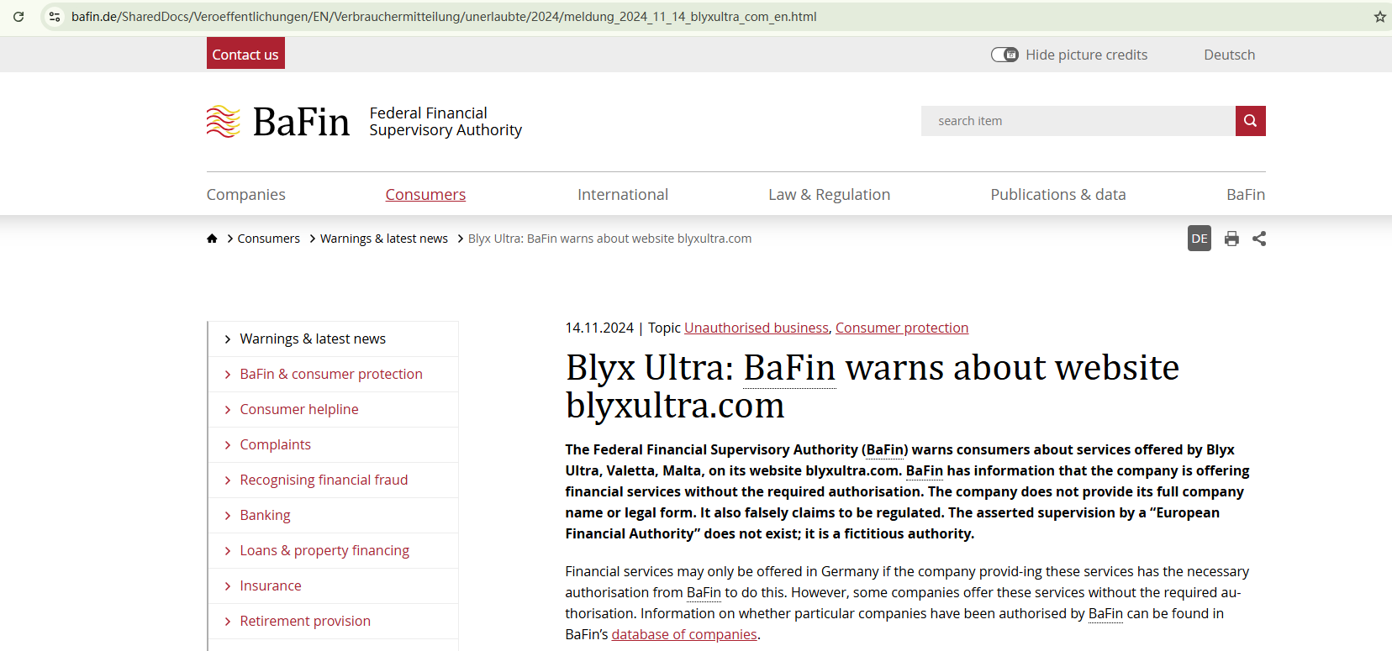Click breadcrumb text 'Blyx Ultra: BaFin warns about website blyxultra.com'
The height and width of the screenshot is (651, 1392).
pos(609,239)
